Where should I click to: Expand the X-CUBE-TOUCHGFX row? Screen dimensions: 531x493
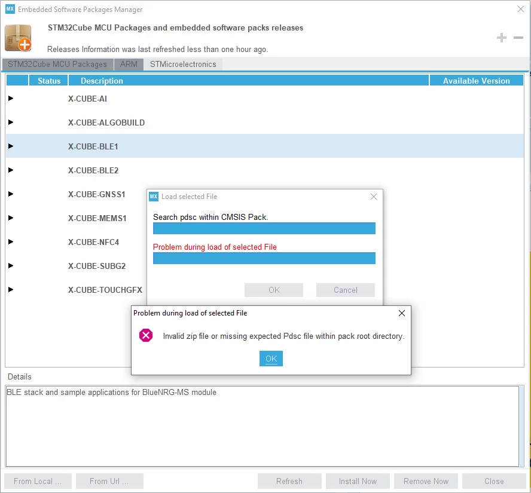[x=11, y=290]
